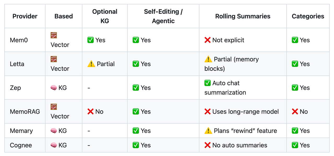Click the Categories column header
Viewport: 334px width, 156px height.
[x=308, y=16]
